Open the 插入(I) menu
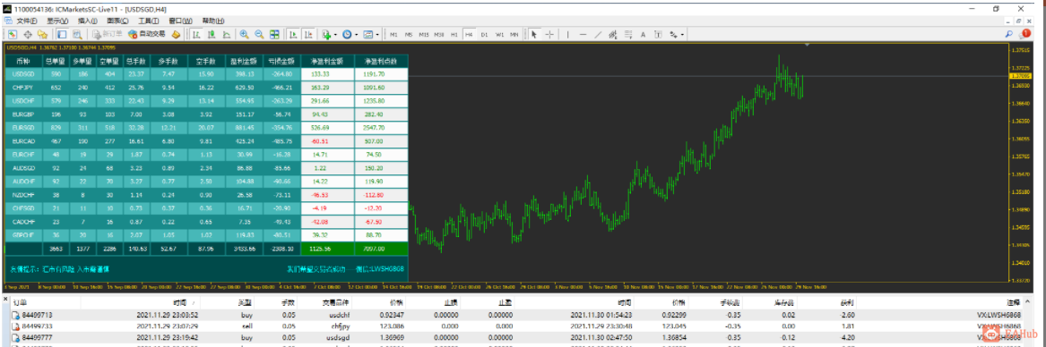 (x=87, y=21)
